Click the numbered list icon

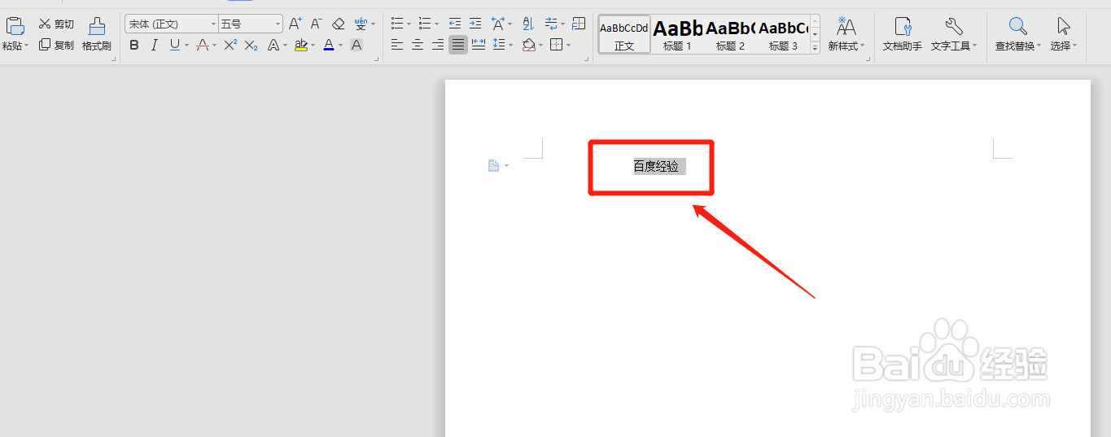[424, 24]
